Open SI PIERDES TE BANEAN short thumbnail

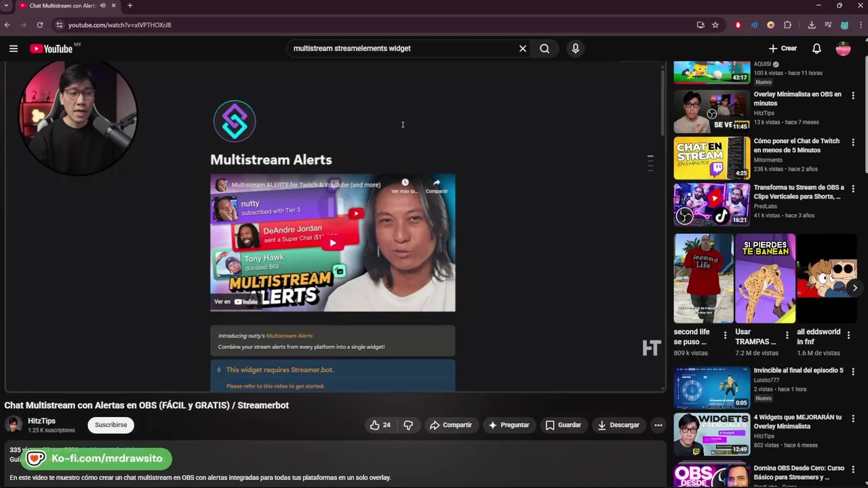coord(765,279)
